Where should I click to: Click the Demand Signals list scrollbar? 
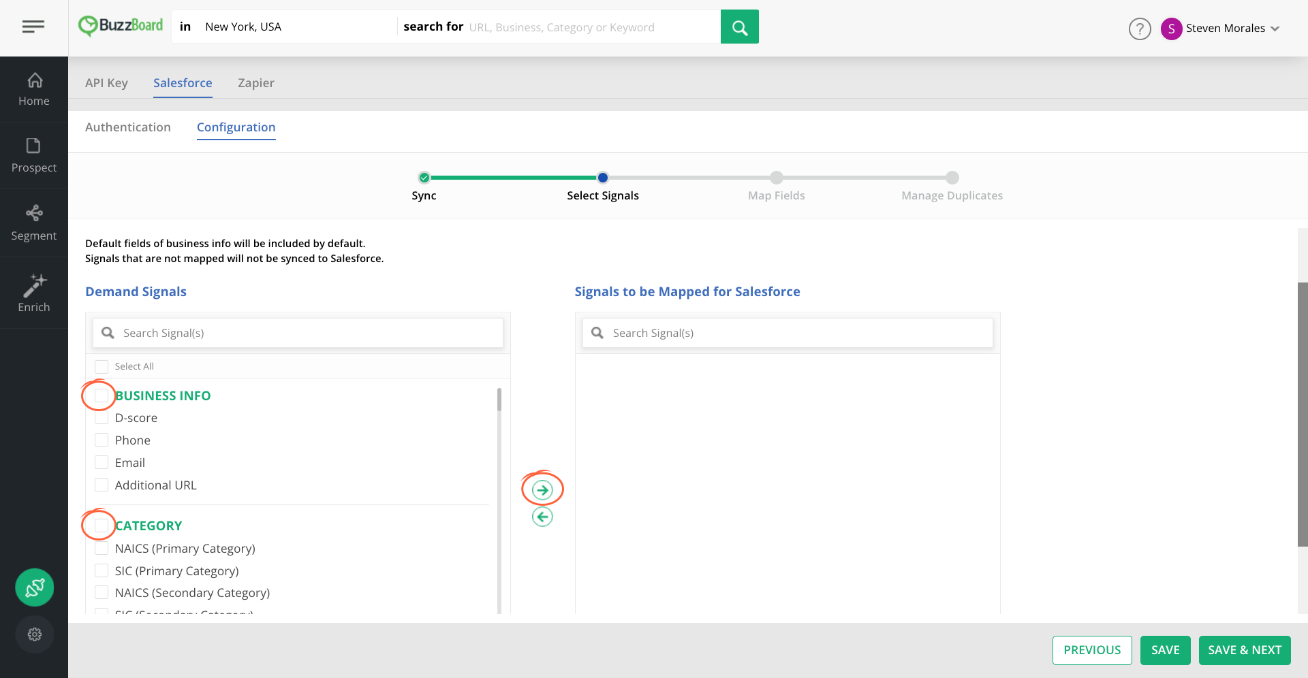[499, 400]
